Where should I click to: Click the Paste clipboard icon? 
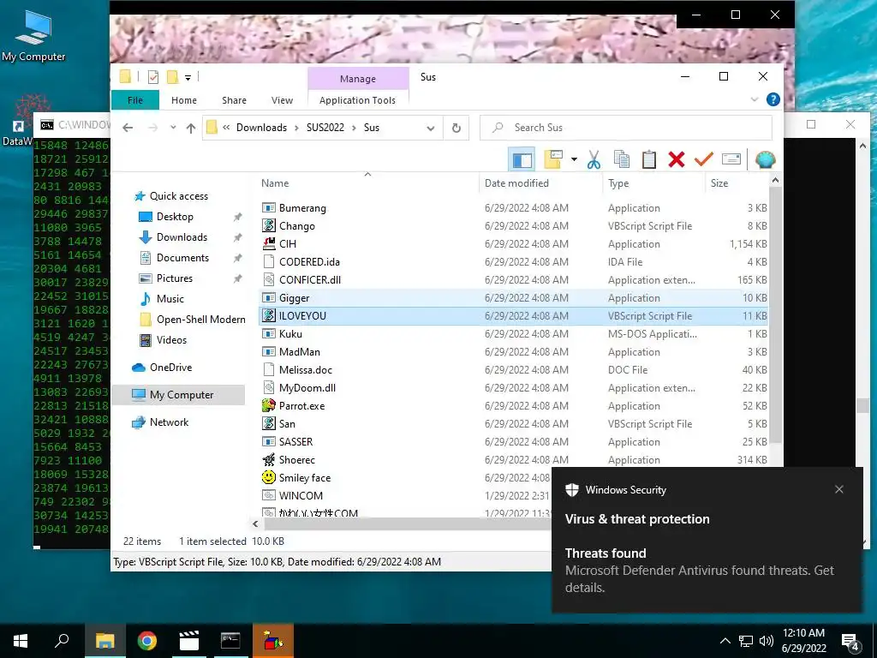pyautogui.click(x=649, y=160)
